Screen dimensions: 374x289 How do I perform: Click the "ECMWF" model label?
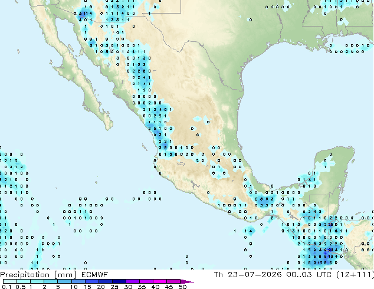pos(95,275)
